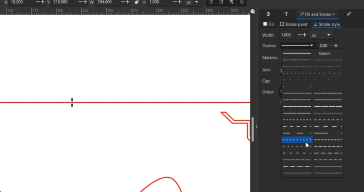Toggle scale stroke width with object
This screenshot has width=364, height=192.
click(x=211, y=2)
